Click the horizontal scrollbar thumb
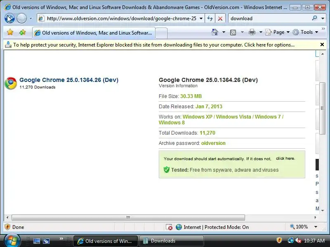The image size is (330, 247). coord(128,217)
